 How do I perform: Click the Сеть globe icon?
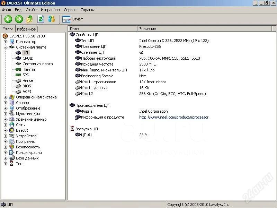pos(12,125)
